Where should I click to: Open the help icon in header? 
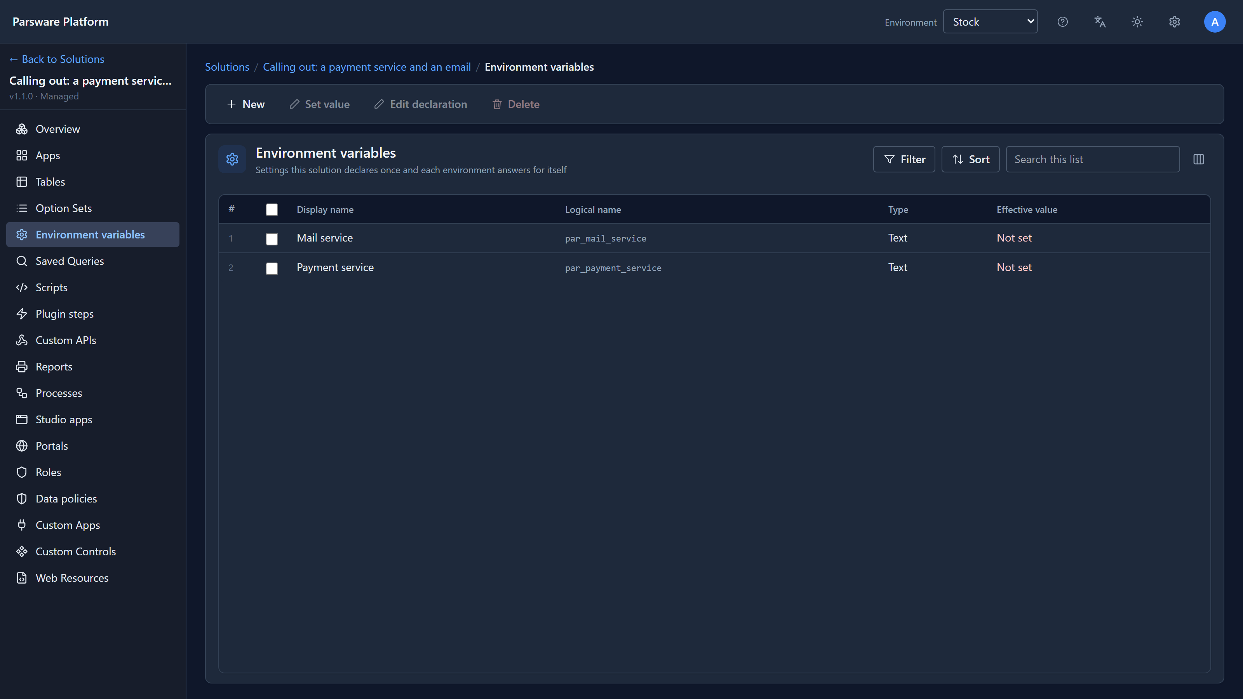[1062, 22]
